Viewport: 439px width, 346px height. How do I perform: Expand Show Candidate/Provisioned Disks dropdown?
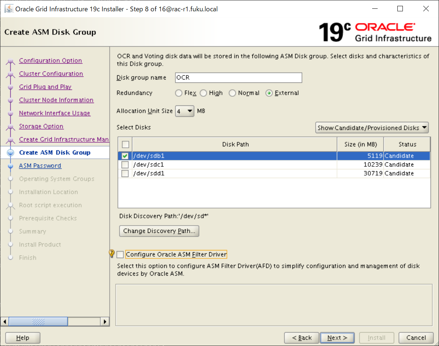[x=372, y=128]
